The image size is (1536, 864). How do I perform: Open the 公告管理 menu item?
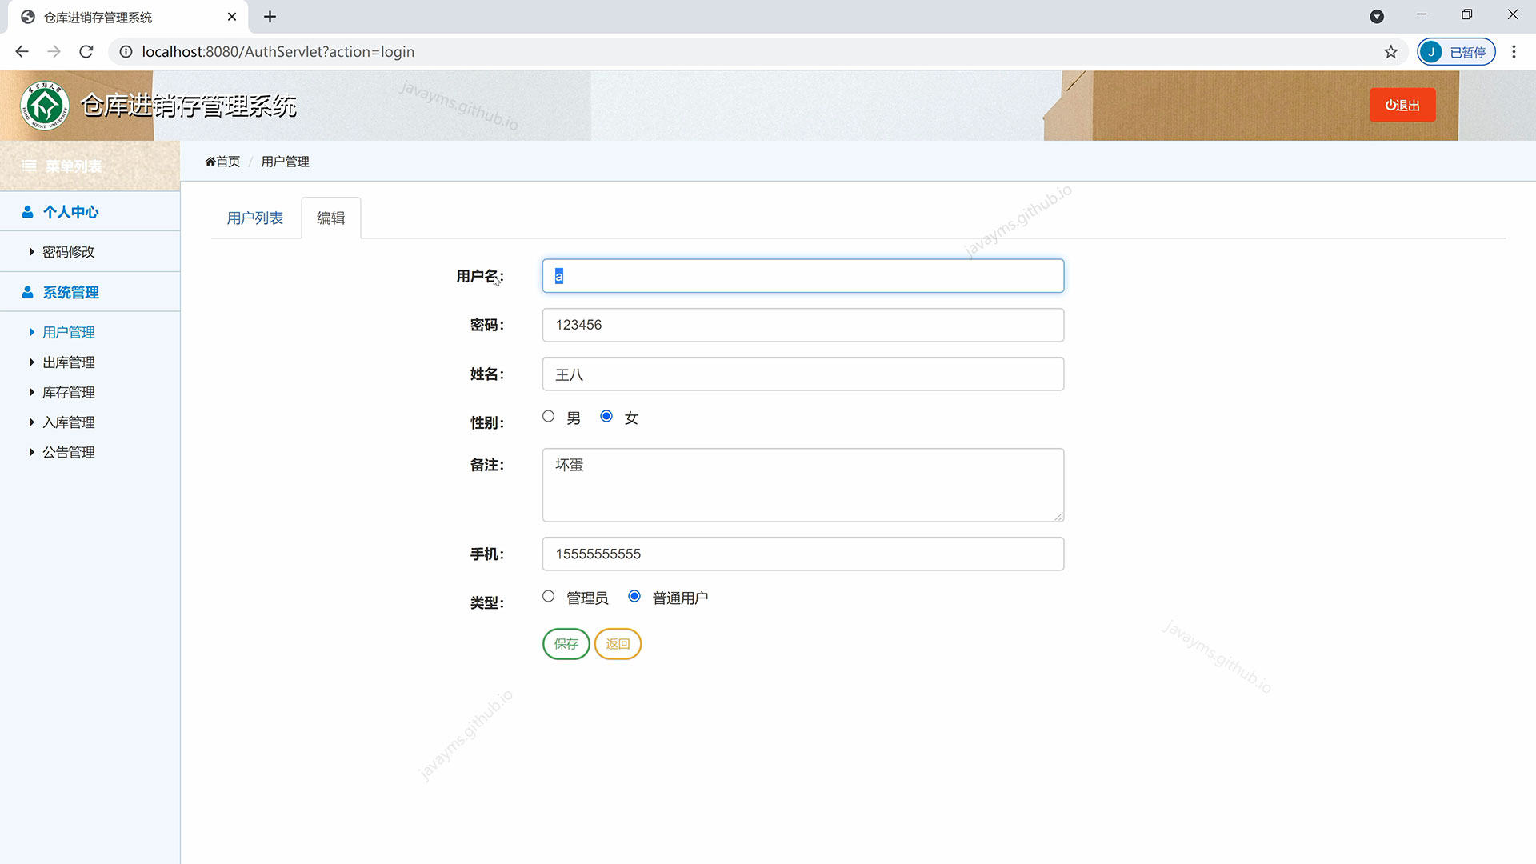coord(68,453)
